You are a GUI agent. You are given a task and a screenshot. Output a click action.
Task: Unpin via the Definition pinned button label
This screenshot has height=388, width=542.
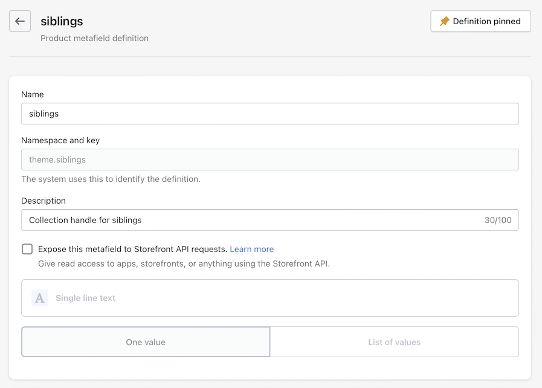click(486, 21)
